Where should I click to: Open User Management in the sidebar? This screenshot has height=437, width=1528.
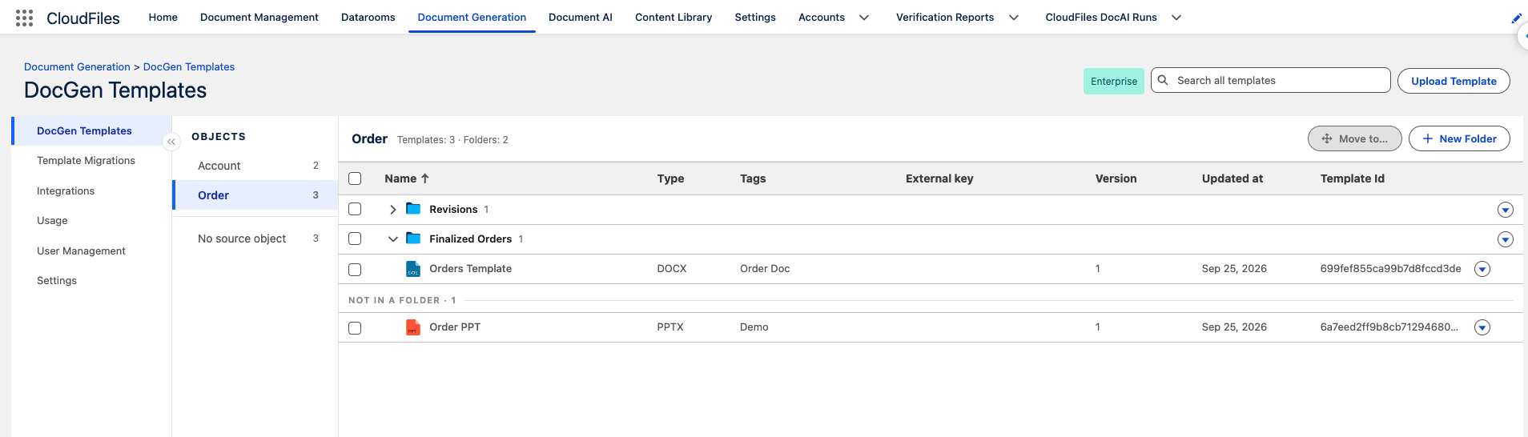(x=81, y=251)
